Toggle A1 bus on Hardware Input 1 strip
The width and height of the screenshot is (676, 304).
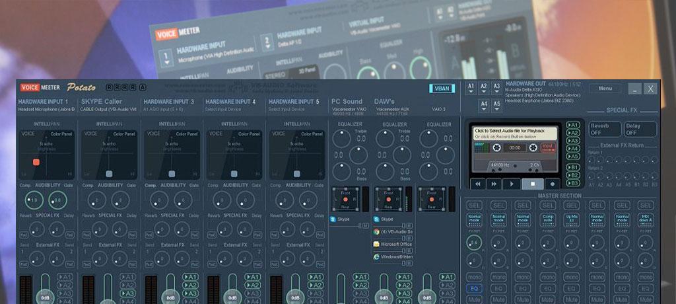[65, 277]
